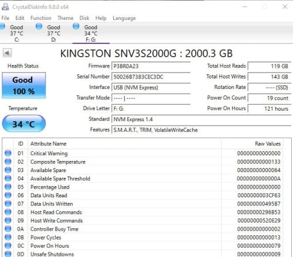This screenshot has width=293, height=257.
Task: Select the F: G: drive status orb
Action: point(76,26)
